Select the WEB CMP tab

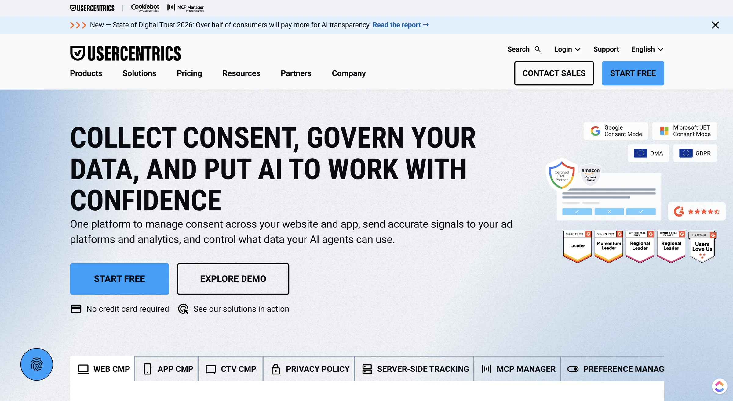(x=102, y=369)
